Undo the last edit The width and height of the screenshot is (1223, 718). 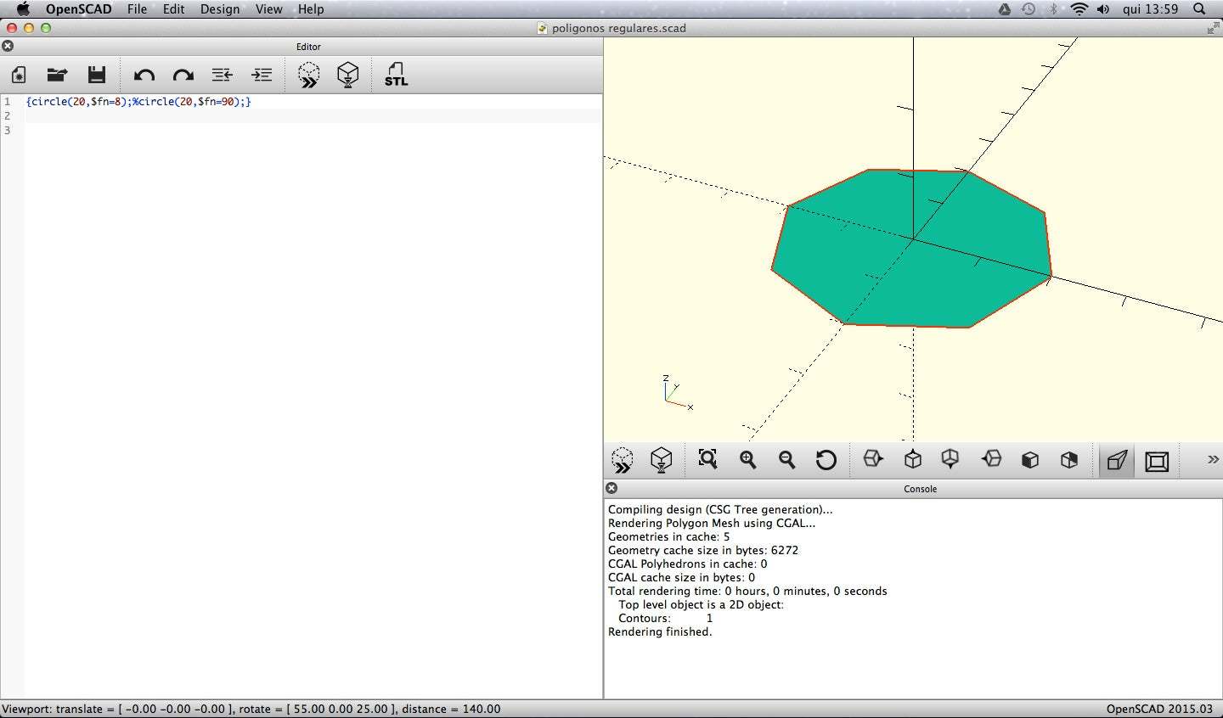[x=144, y=75]
